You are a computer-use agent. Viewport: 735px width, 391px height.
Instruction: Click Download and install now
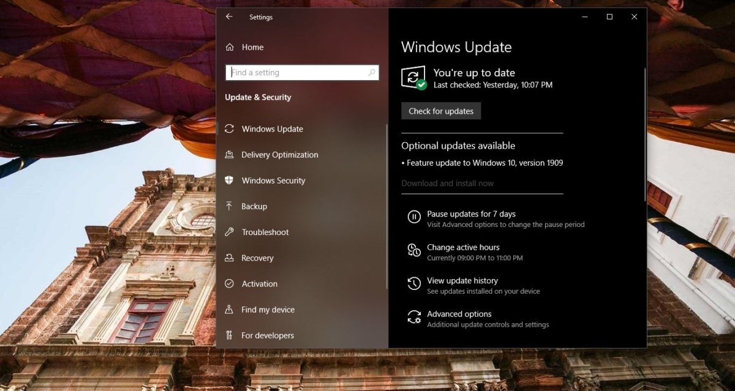(447, 183)
